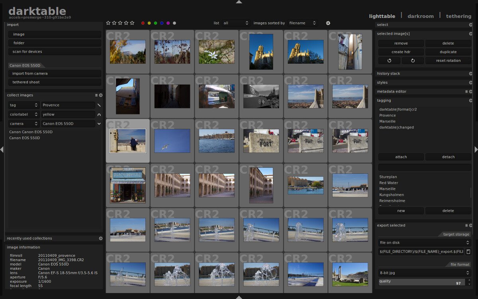Rotate selected images counter-clockwise
This screenshot has height=299, width=478.
tap(389, 60)
